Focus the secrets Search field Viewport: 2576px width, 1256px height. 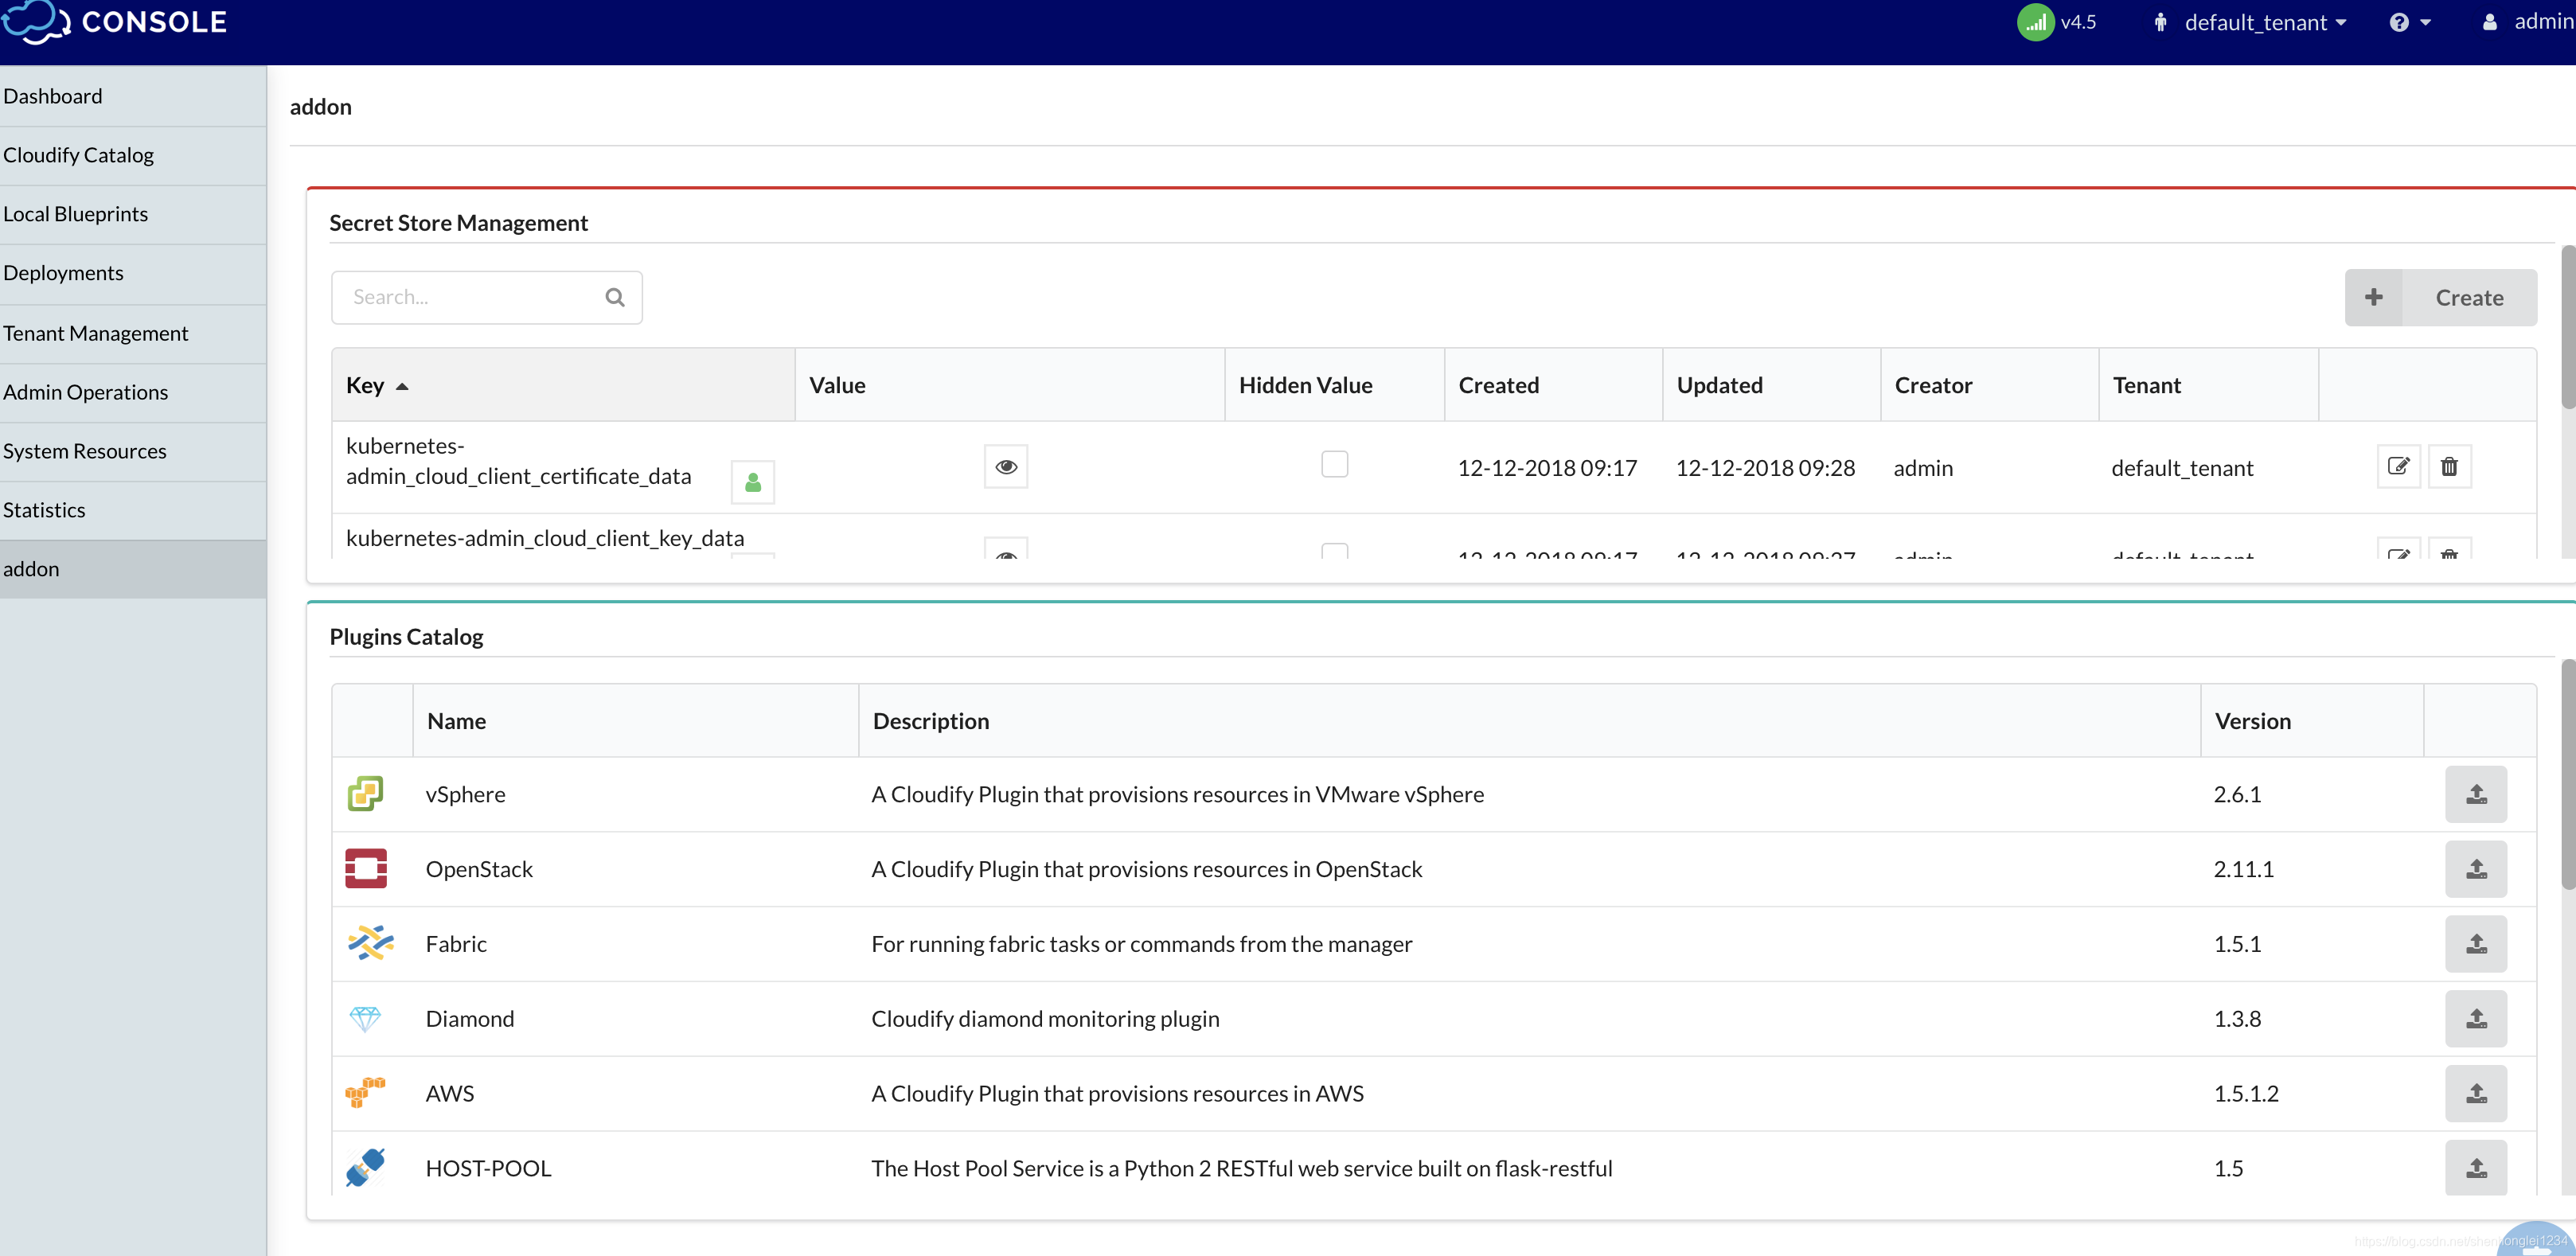tap(486, 297)
